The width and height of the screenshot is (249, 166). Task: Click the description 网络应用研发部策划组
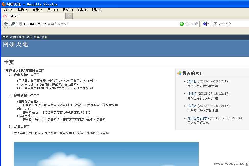203,86
